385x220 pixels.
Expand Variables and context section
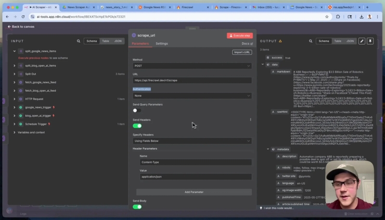pos(14,132)
